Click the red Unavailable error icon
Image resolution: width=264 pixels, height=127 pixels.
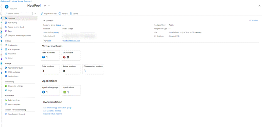tap(64, 57)
